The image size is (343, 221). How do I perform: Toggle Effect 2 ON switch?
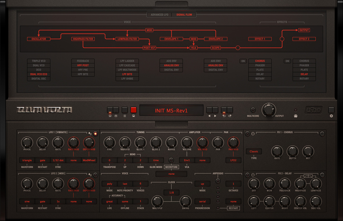tap(287, 61)
